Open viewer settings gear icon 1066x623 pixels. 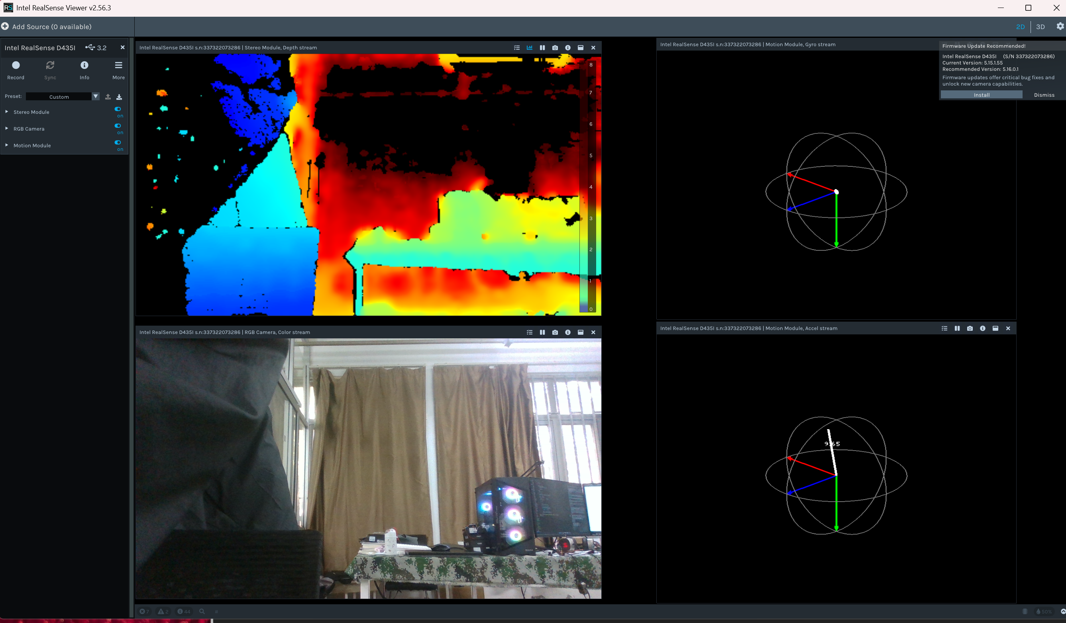[1060, 26]
